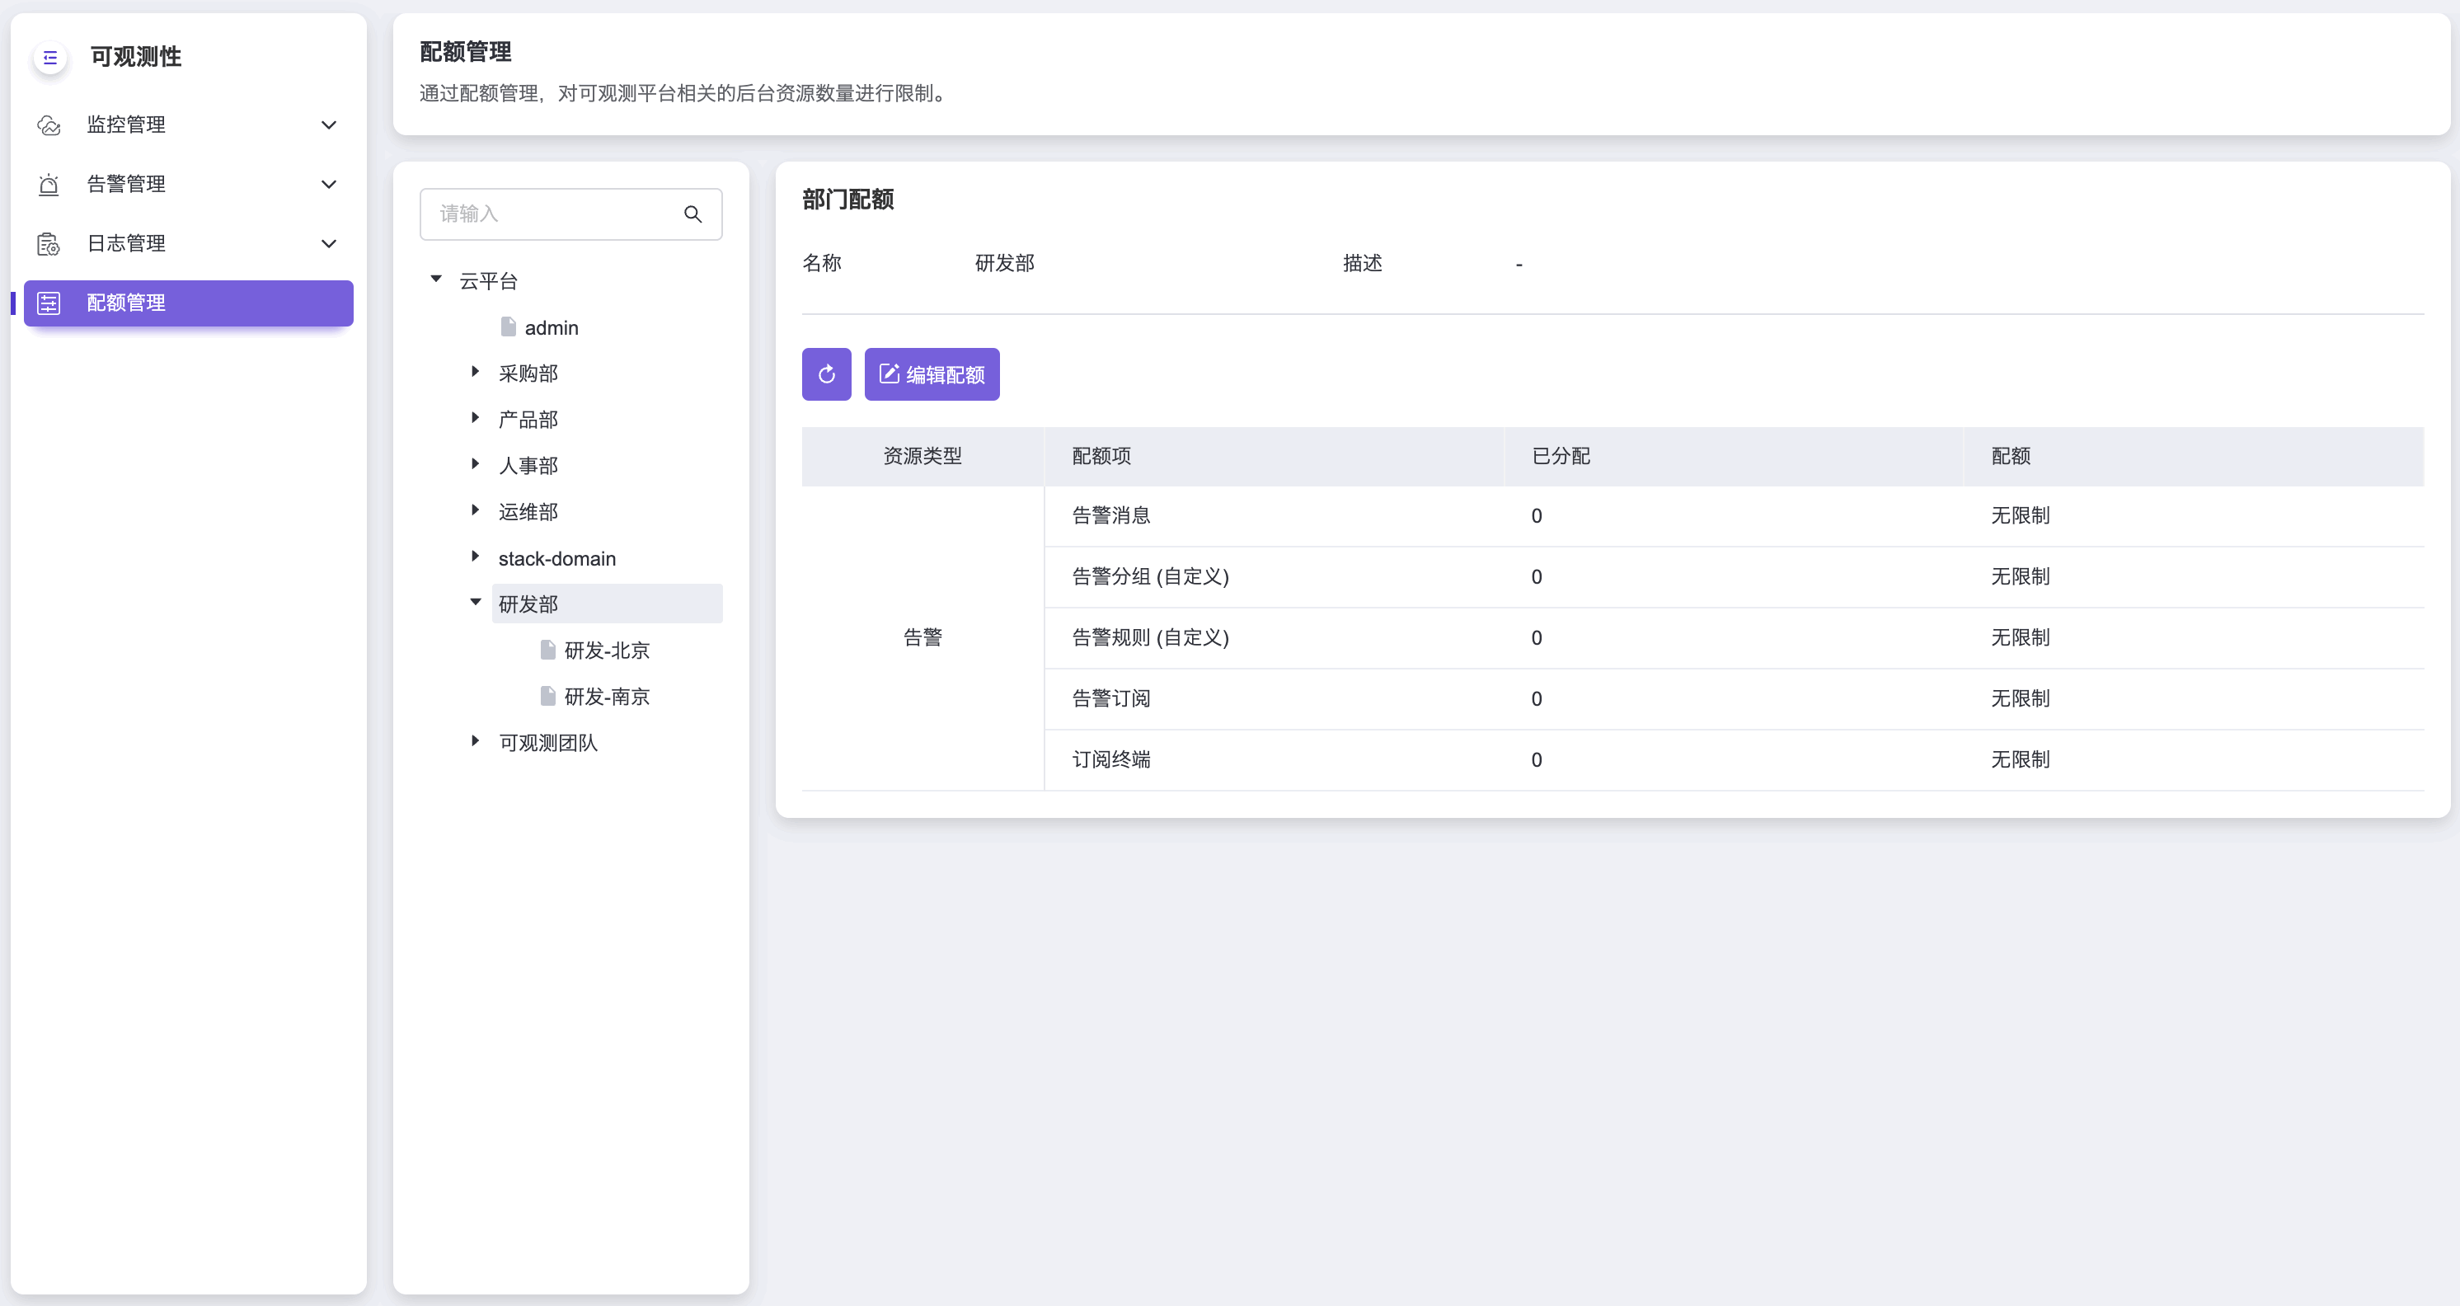Expand the 监控管理 menu chevron
This screenshot has height=1306, width=2460.
point(328,125)
